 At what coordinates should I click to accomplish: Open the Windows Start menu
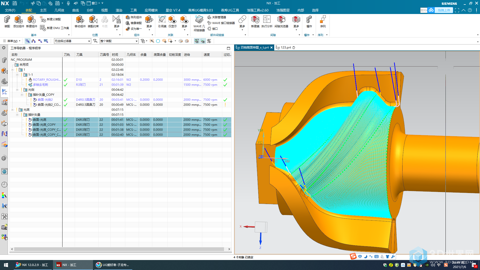coord(6,265)
